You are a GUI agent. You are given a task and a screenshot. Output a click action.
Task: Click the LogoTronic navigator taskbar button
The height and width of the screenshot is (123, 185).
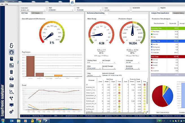click(x=46, y=121)
